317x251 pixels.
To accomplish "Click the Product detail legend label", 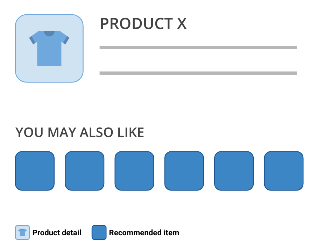I will [57, 233].
